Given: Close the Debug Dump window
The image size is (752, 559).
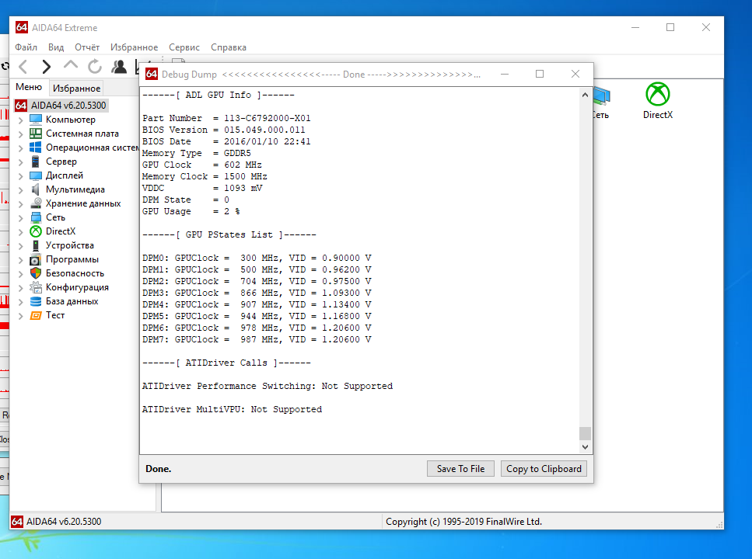Looking at the screenshot, I should (x=575, y=74).
